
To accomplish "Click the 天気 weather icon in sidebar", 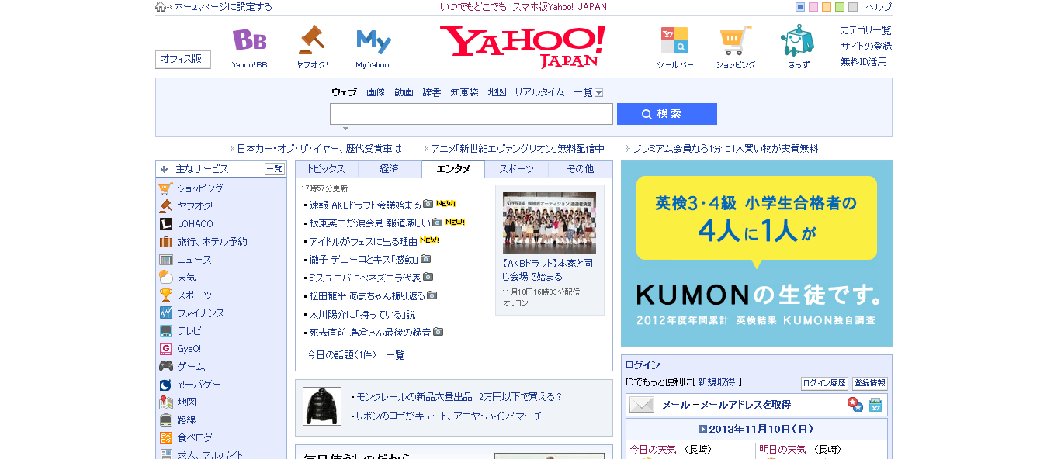I will pos(165,278).
